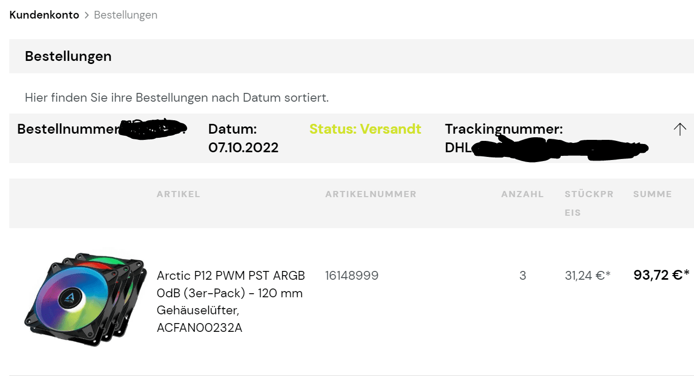This screenshot has width=694, height=385.
Task: Select article number 16148999
Action: [352, 276]
